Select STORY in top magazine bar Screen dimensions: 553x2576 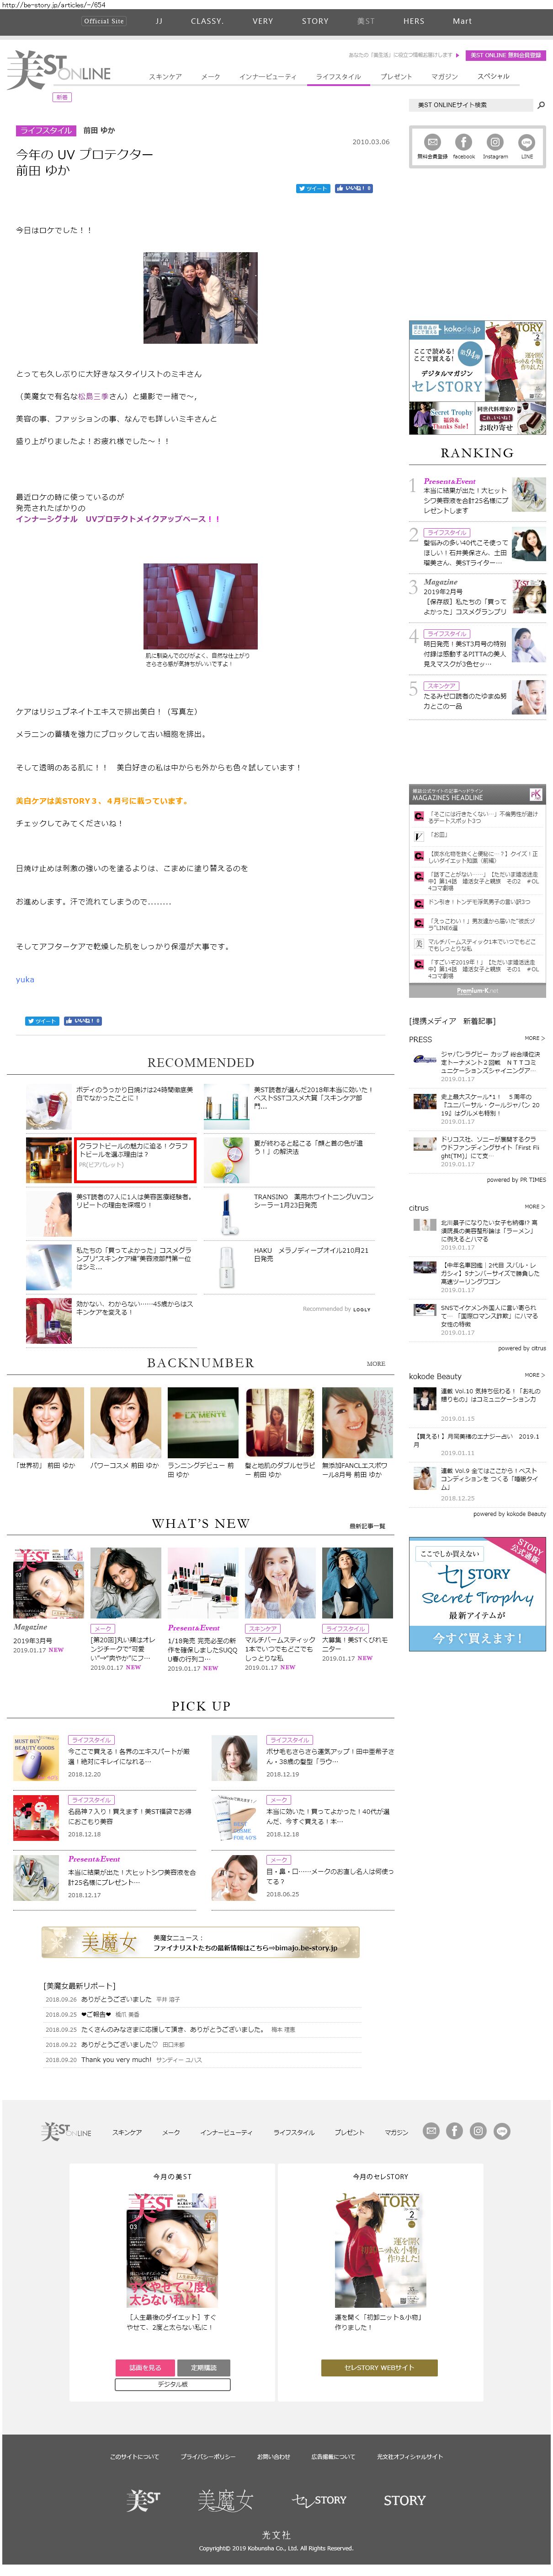(315, 21)
